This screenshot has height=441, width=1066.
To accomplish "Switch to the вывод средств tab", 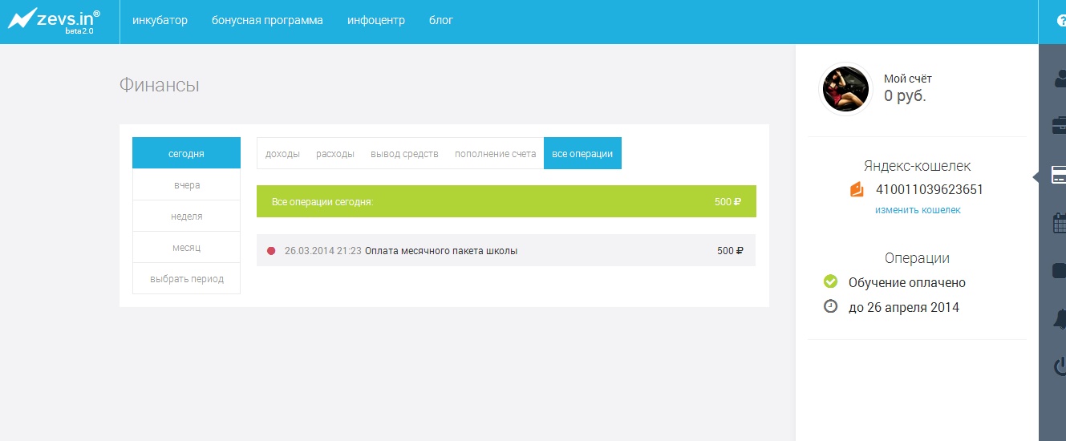I will [404, 154].
